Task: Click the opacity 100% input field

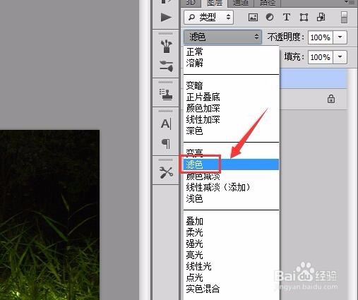Action: [x=321, y=37]
